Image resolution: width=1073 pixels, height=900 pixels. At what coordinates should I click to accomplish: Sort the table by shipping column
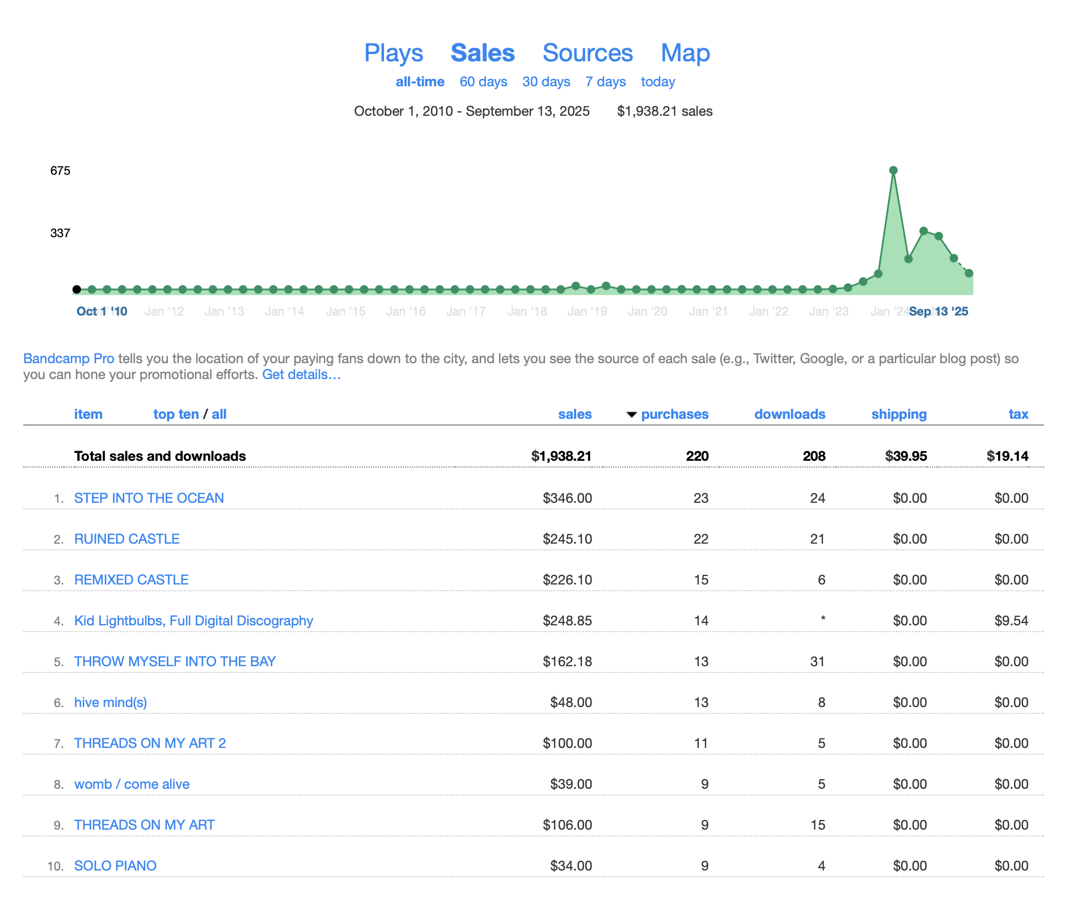pyautogui.click(x=898, y=414)
